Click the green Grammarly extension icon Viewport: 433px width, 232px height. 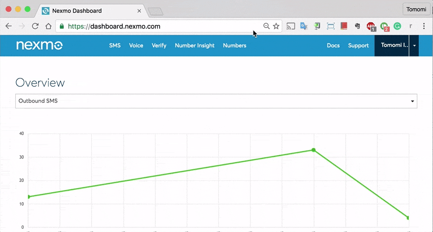[x=397, y=26]
